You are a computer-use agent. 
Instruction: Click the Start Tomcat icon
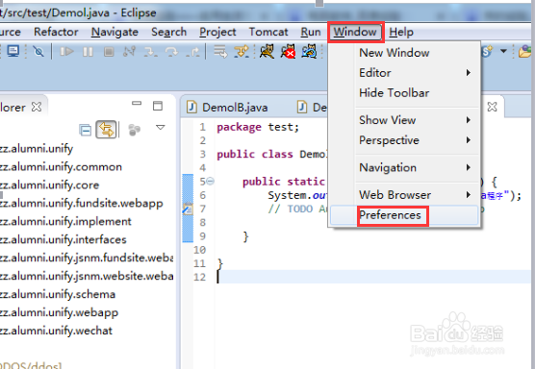click(267, 52)
